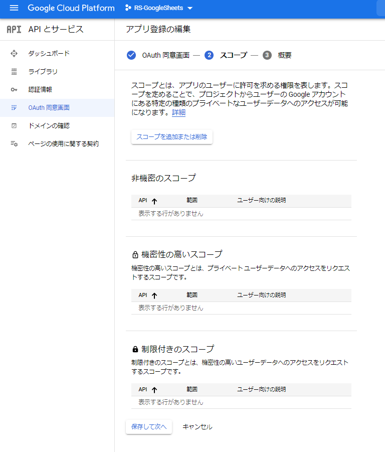This screenshot has width=385, height=452.
Task: Click the 認証情報 key icon
Action: (14, 90)
